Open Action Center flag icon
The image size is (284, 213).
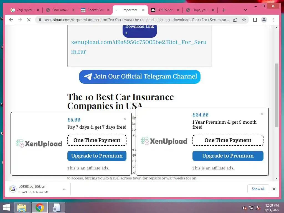pos(258,208)
